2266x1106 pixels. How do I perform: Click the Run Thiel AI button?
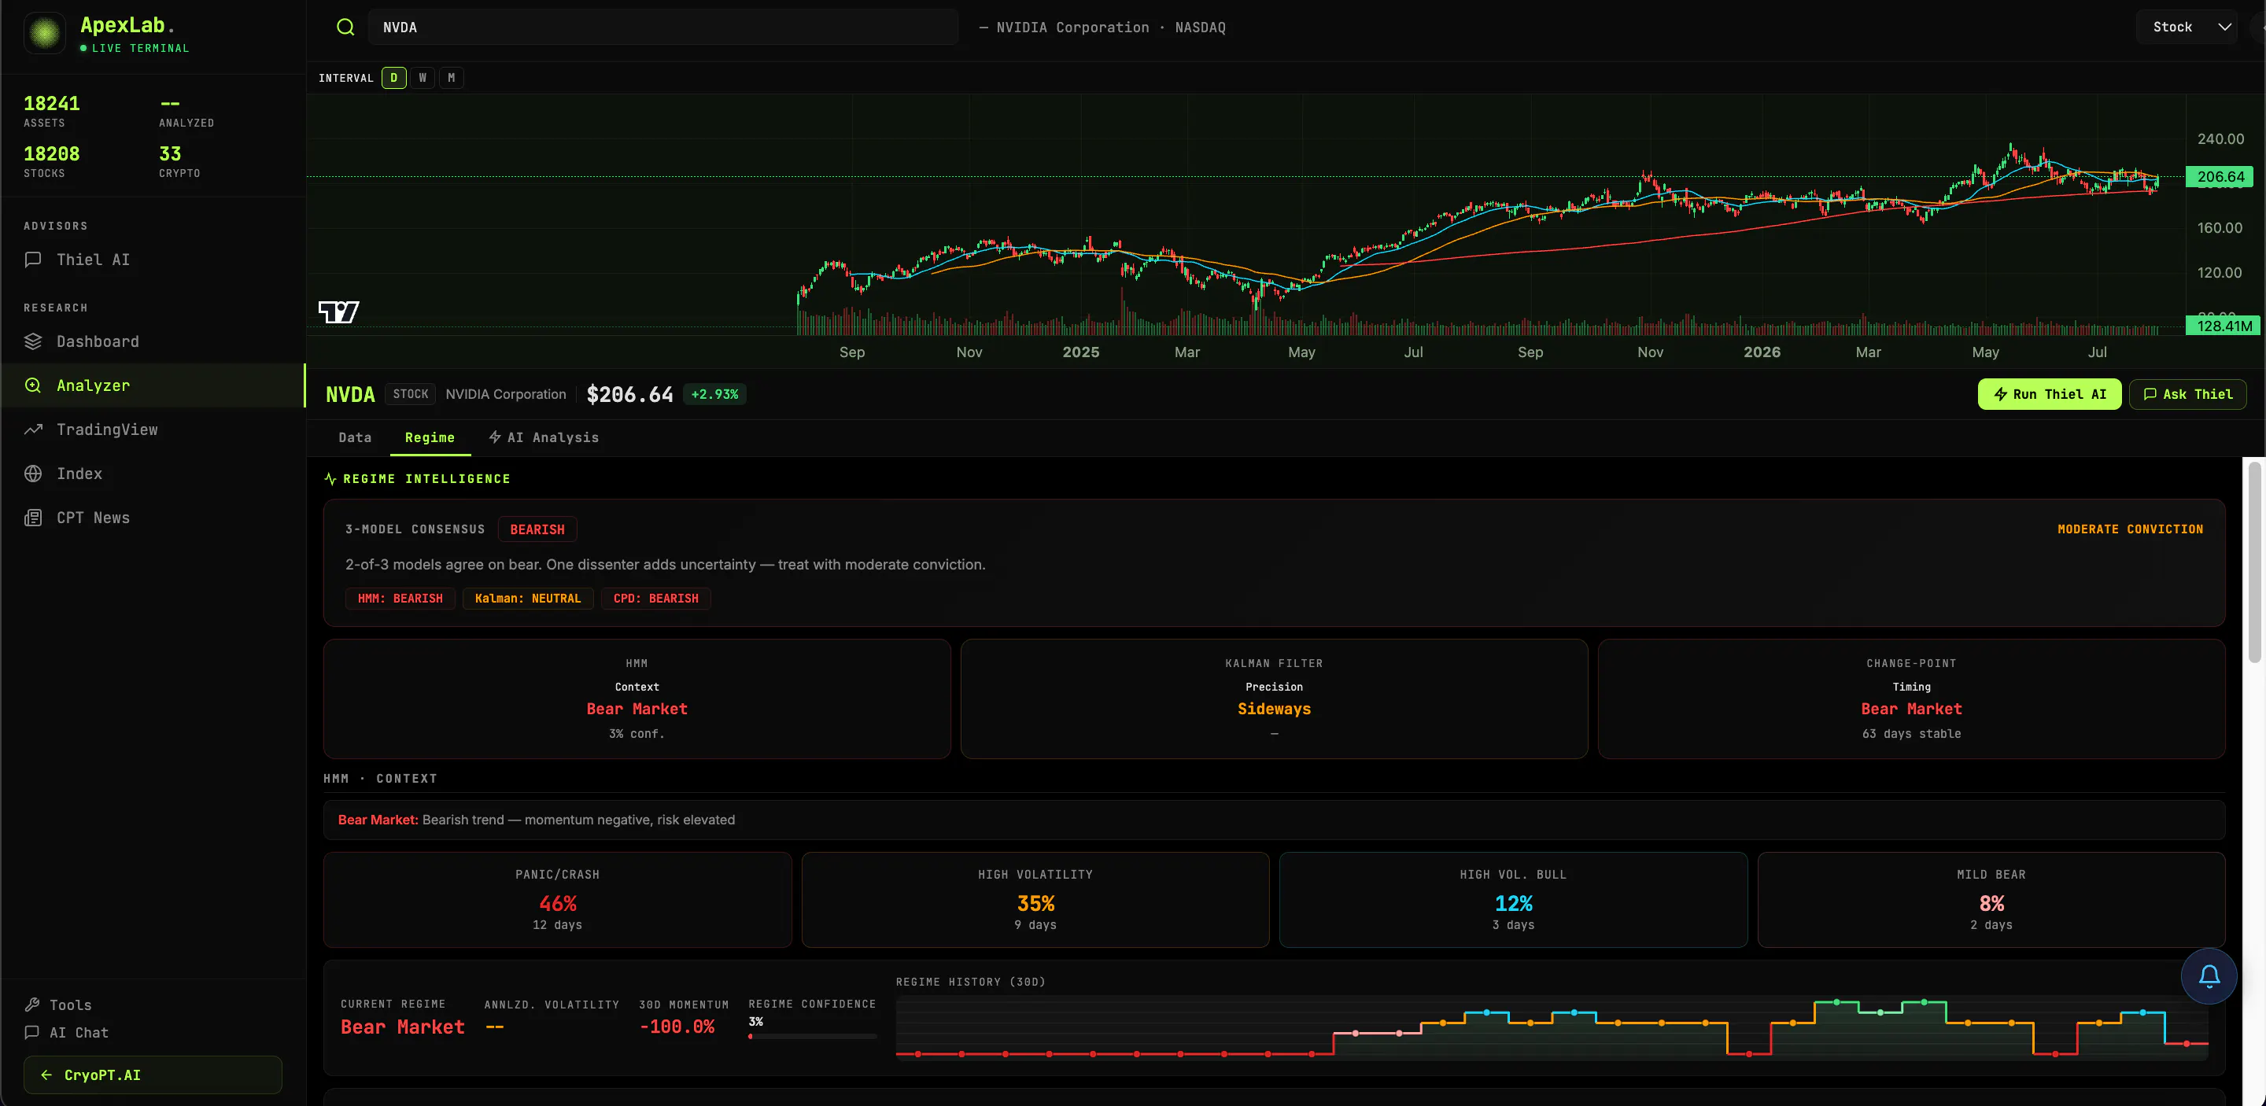pyautogui.click(x=2050, y=394)
